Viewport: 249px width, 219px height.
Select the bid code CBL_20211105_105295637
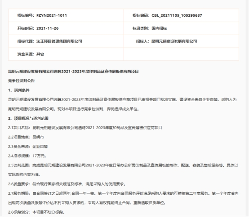tap(177, 15)
